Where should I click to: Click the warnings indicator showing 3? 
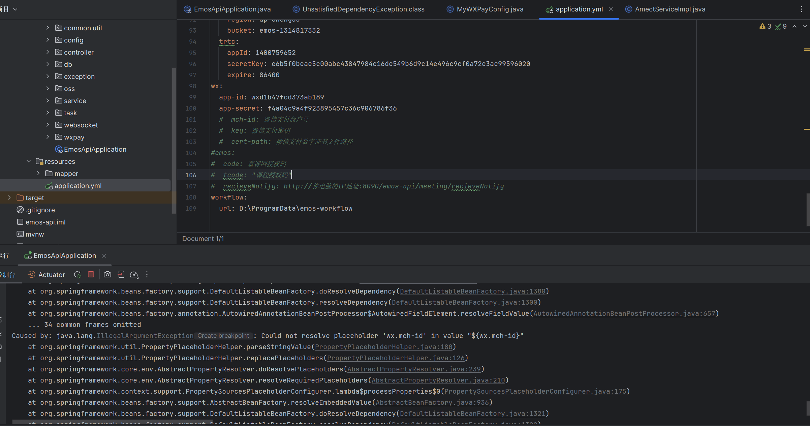[x=765, y=26]
